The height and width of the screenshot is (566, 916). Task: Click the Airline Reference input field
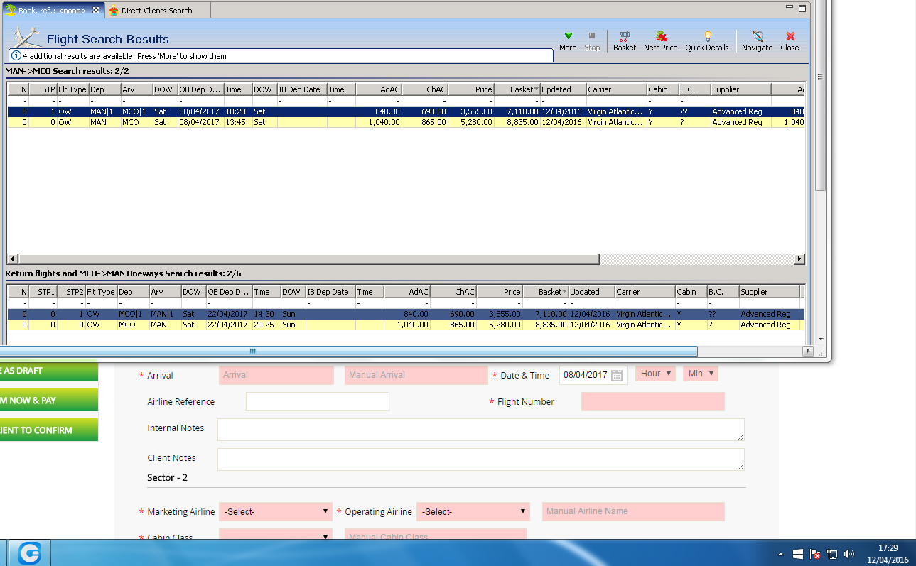click(318, 401)
